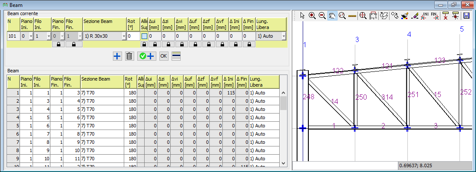Toggle lock under Δvi field
The width and height of the screenshot is (476, 172).
click(182, 44)
